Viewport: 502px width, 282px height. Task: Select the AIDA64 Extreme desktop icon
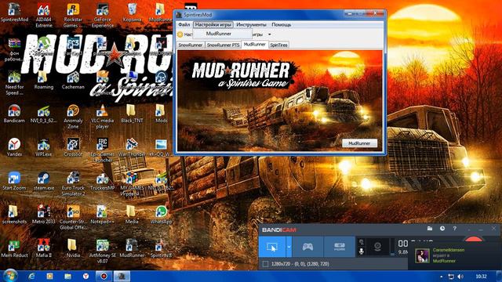pyautogui.click(x=44, y=16)
